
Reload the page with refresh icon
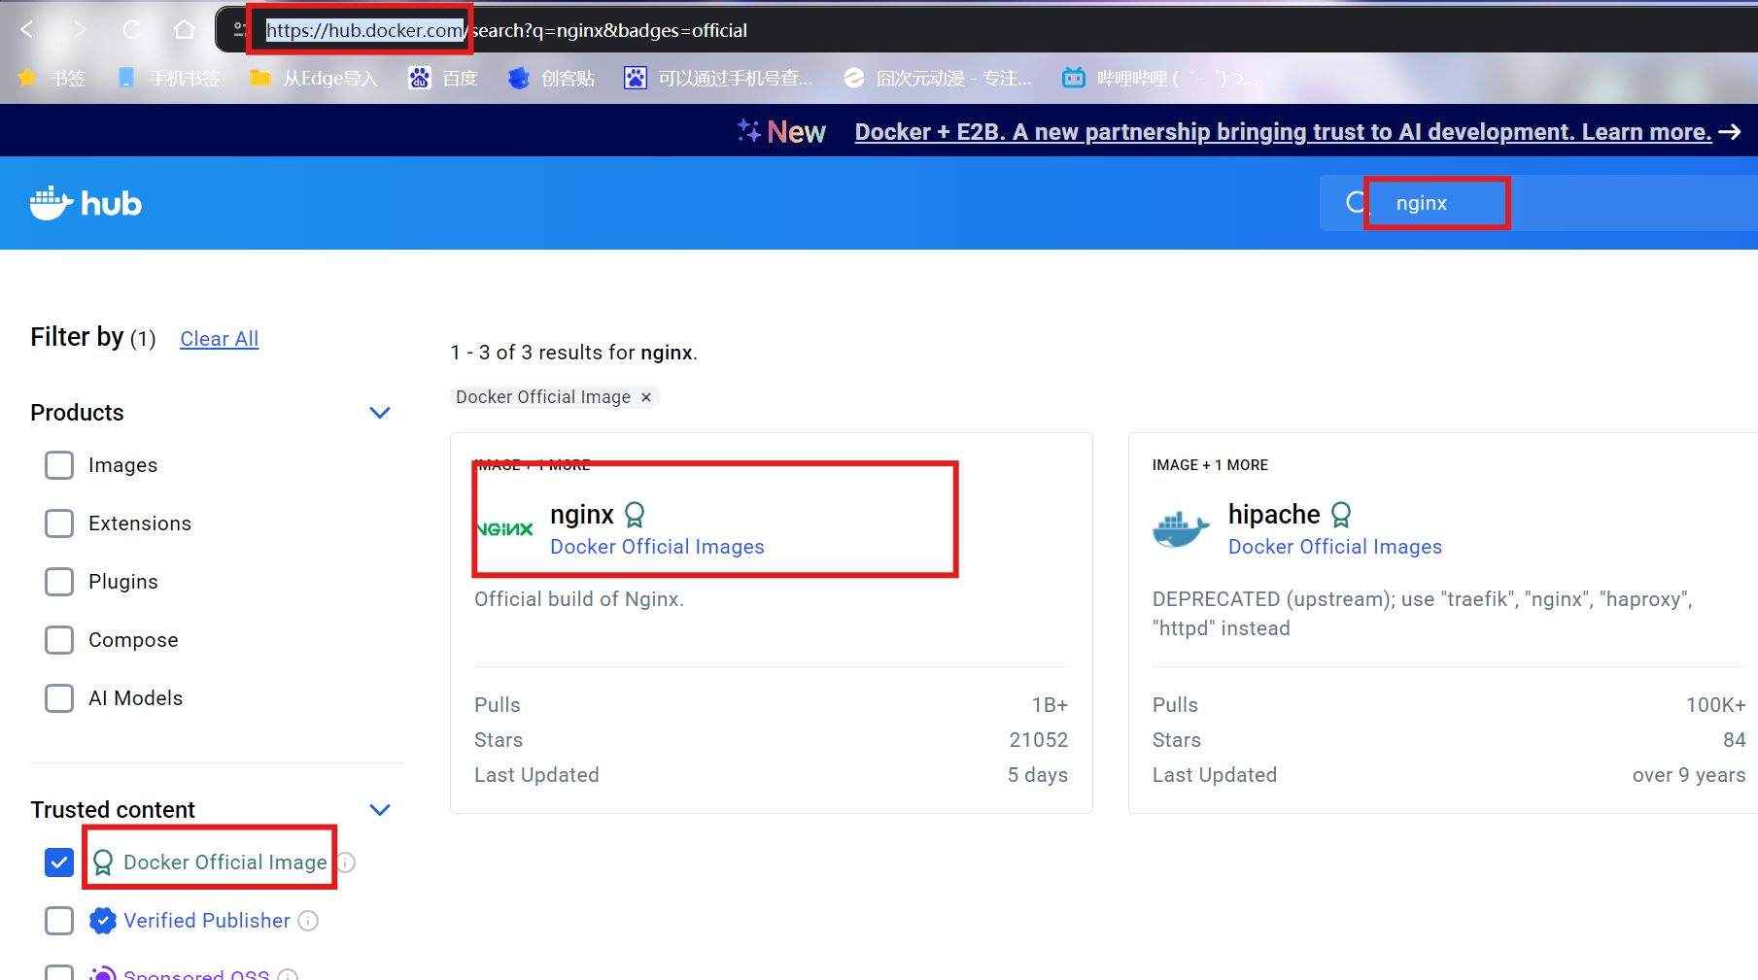[132, 30]
